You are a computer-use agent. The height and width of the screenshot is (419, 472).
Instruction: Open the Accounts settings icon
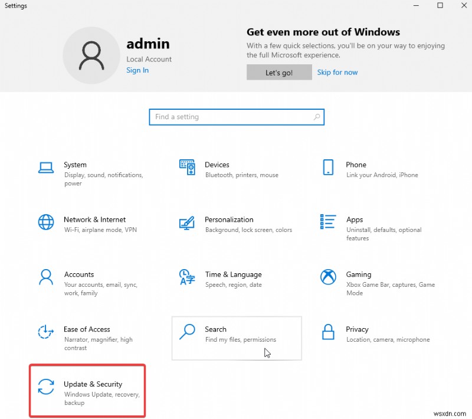coord(46,277)
